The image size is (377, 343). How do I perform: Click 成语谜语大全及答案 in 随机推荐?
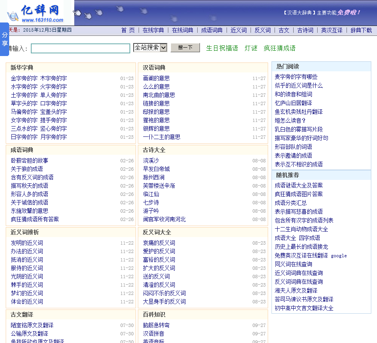click(299, 186)
